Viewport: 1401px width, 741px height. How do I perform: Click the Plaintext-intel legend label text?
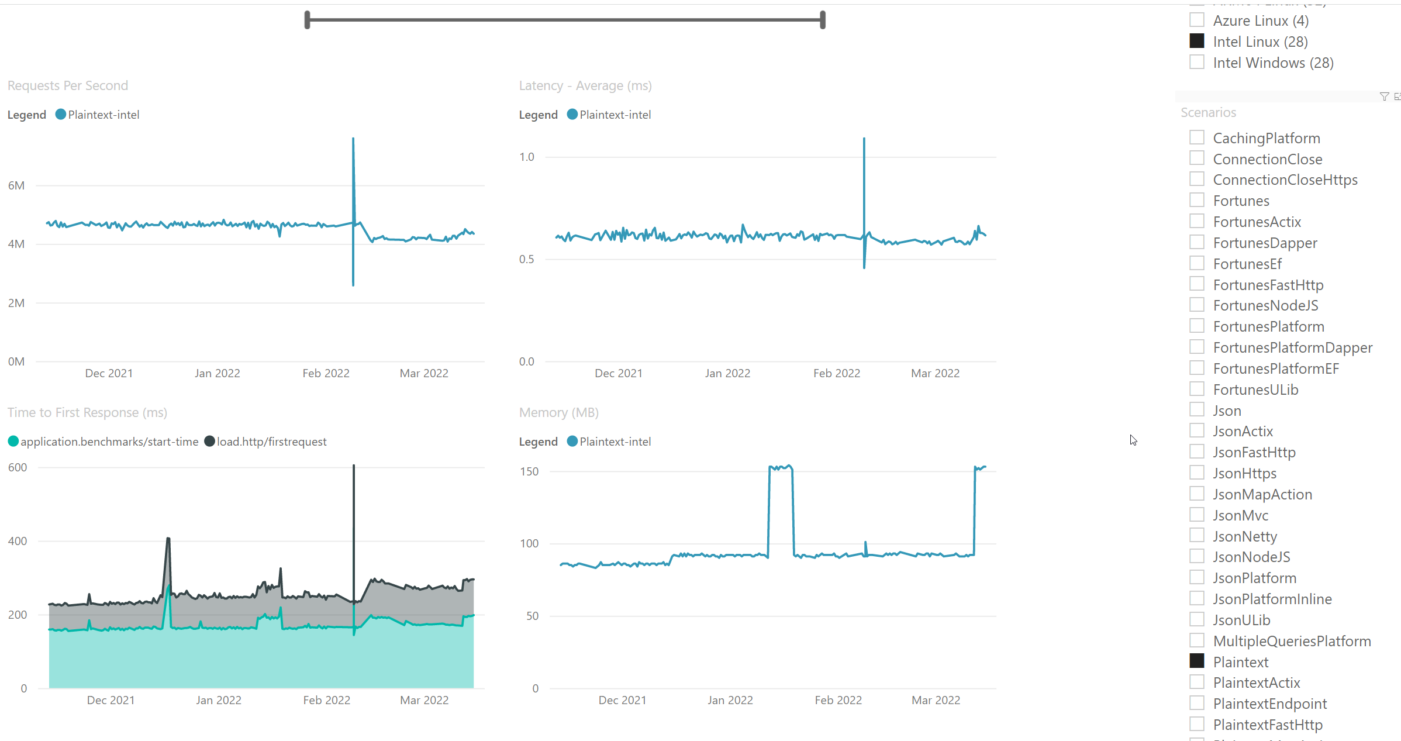tap(103, 114)
